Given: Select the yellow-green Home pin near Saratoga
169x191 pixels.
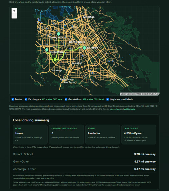Looking at the screenshot, I should [55, 60].
